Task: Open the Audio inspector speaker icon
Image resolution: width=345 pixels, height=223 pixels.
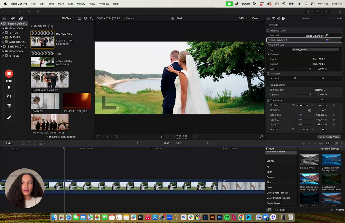Action: point(278,18)
